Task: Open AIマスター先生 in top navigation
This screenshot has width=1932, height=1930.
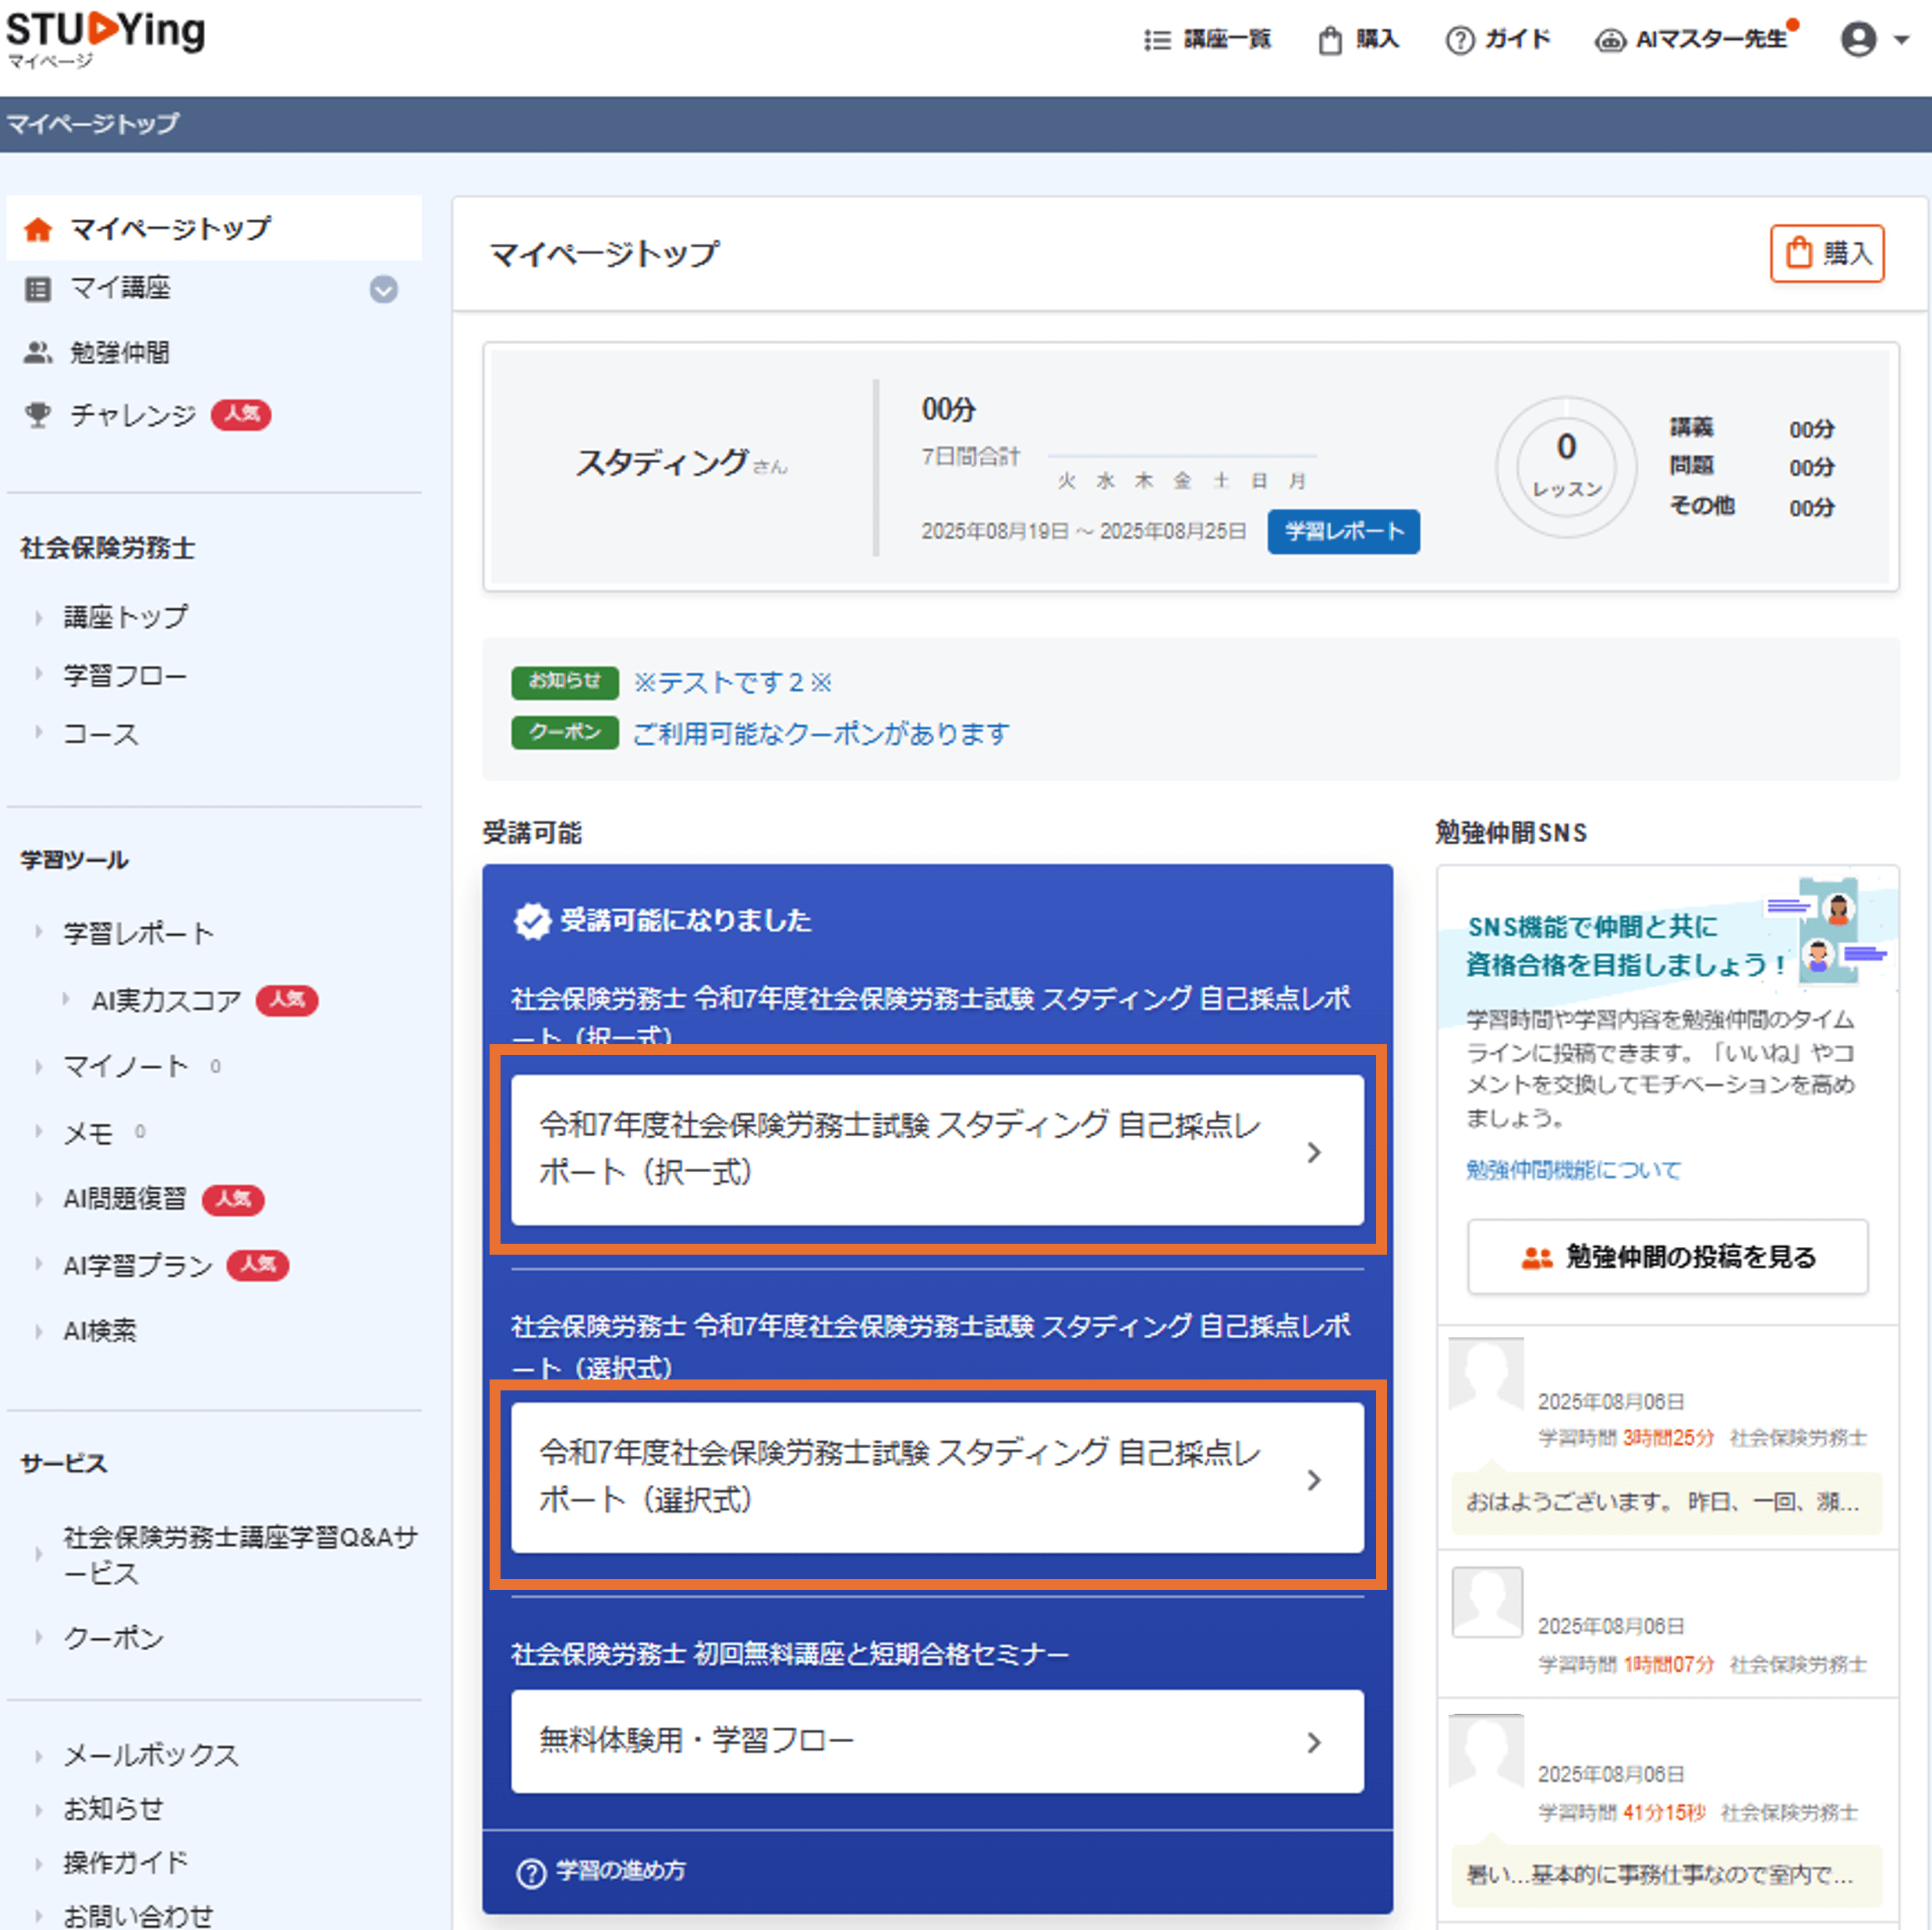Action: 1711,40
